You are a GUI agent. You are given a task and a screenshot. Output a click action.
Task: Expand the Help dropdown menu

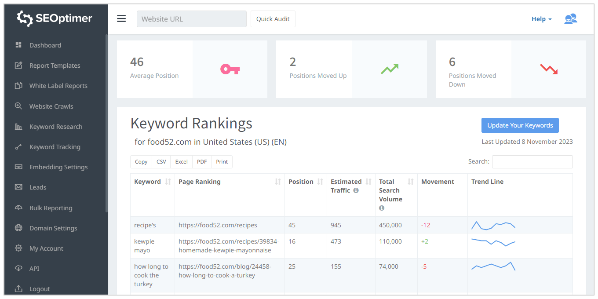[541, 19]
